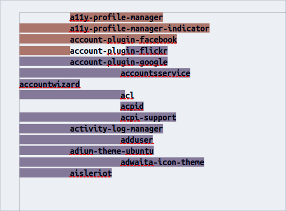The width and height of the screenshot is (286, 211).
Task: Click the adduser word
Action: tap(137, 140)
